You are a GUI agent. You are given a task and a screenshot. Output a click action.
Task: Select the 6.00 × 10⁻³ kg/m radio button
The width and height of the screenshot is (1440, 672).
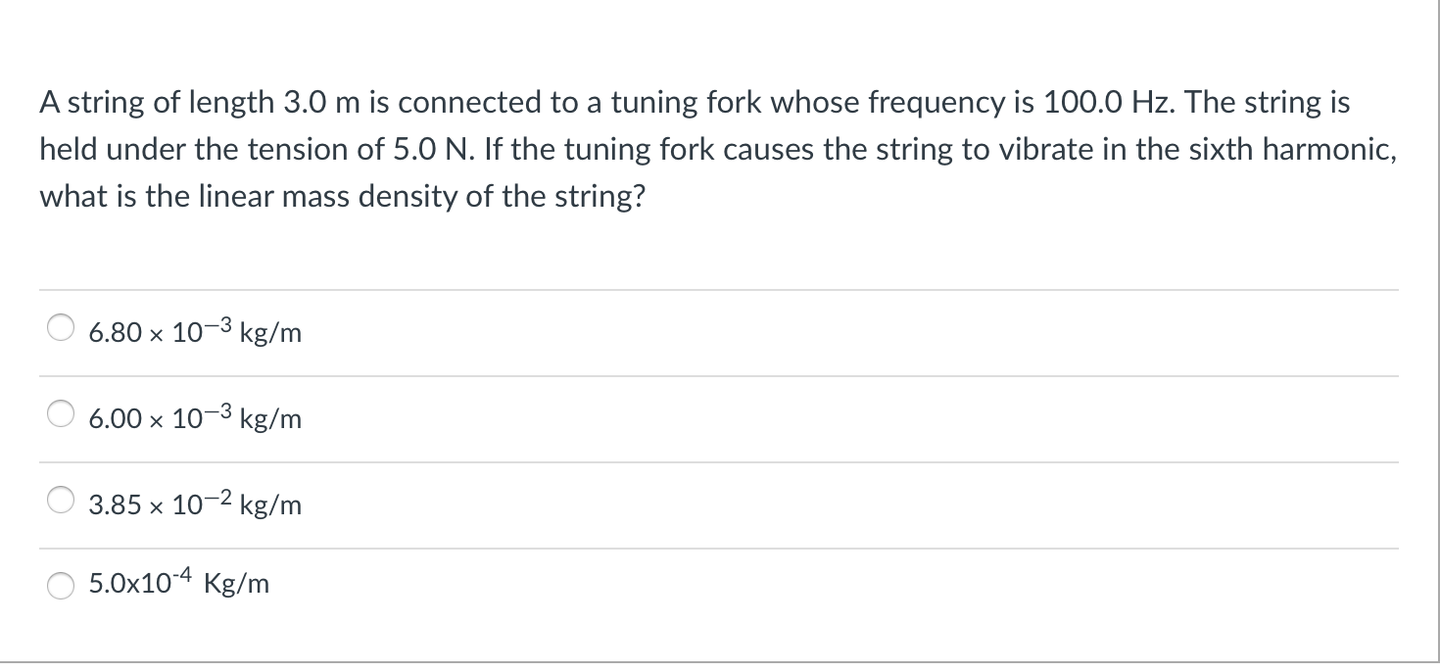coord(60,415)
